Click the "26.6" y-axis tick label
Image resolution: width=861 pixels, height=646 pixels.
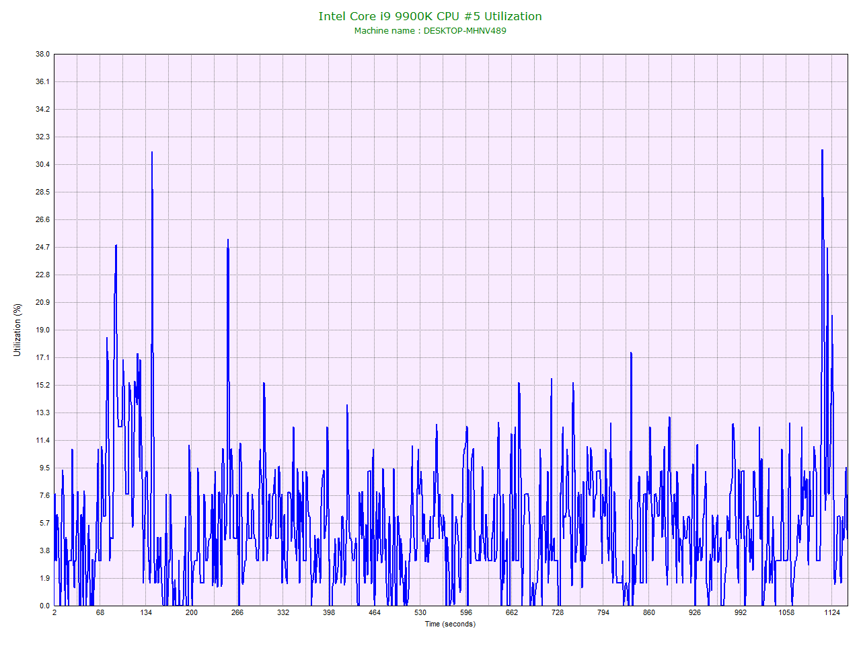pyautogui.click(x=43, y=220)
